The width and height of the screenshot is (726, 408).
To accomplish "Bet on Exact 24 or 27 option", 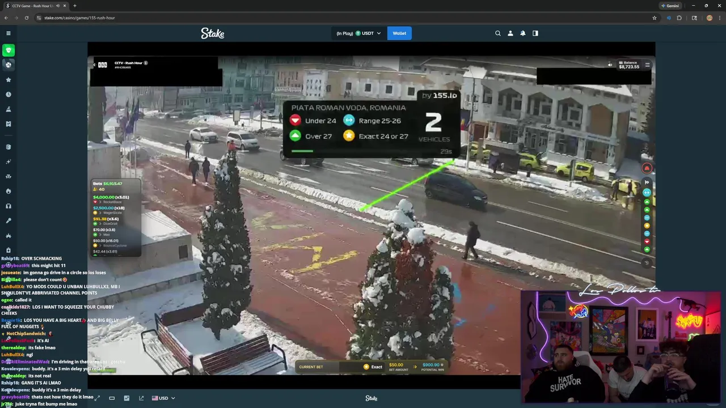I will coord(375,136).
